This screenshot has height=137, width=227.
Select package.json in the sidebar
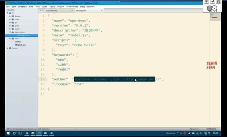pyautogui.click(x=22, y=35)
